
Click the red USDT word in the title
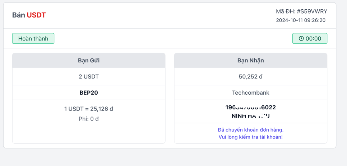[36, 15]
